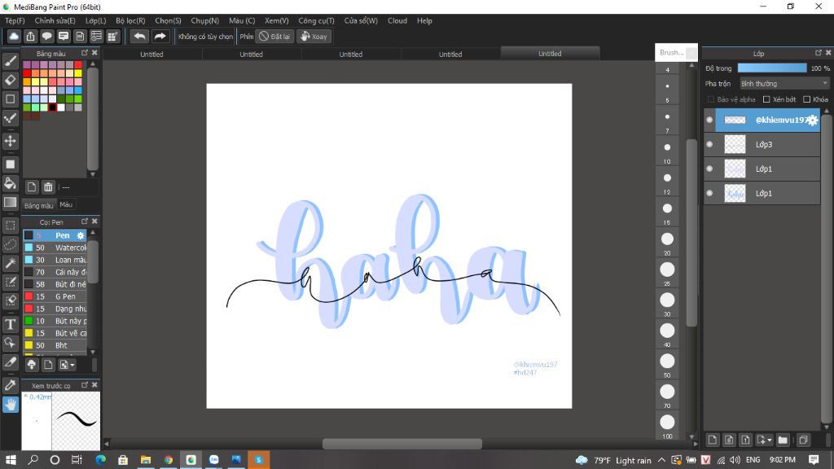Click the canvas horizontal scrollbar
Screen dimensions: 834x469
click(402, 444)
